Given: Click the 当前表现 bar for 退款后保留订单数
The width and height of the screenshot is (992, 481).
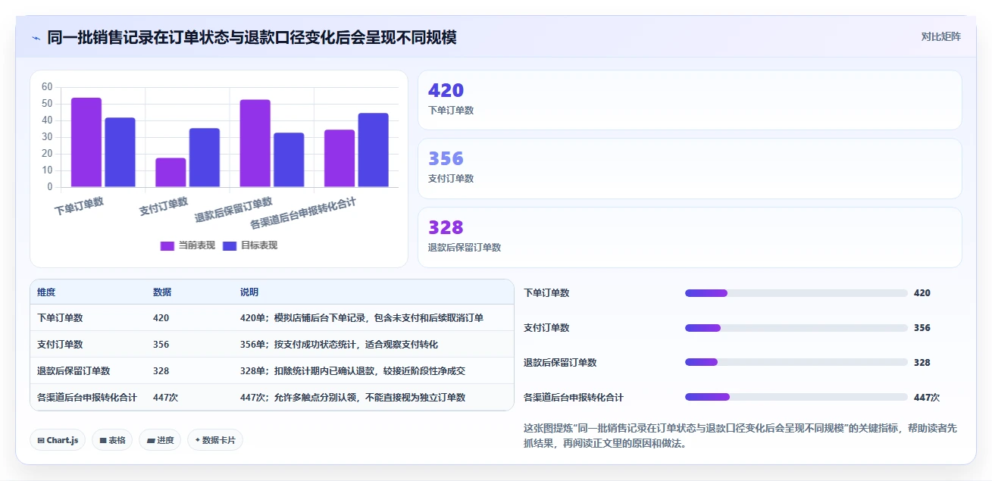Looking at the screenshot, I should (x=255, y=143).
